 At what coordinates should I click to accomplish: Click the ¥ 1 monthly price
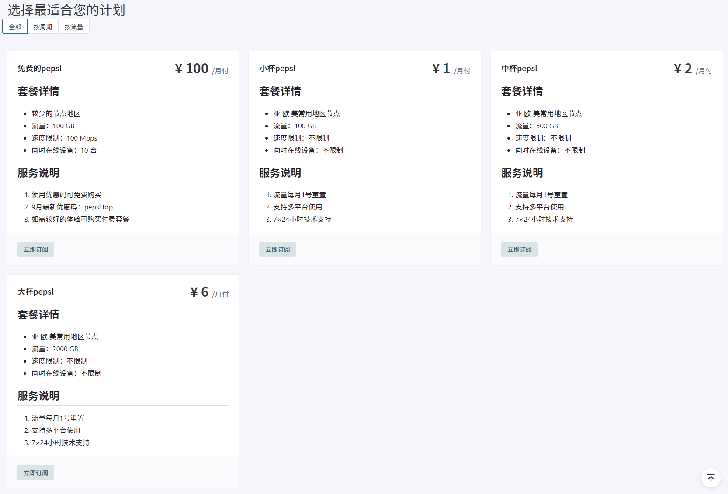click(x=441, y=69)
